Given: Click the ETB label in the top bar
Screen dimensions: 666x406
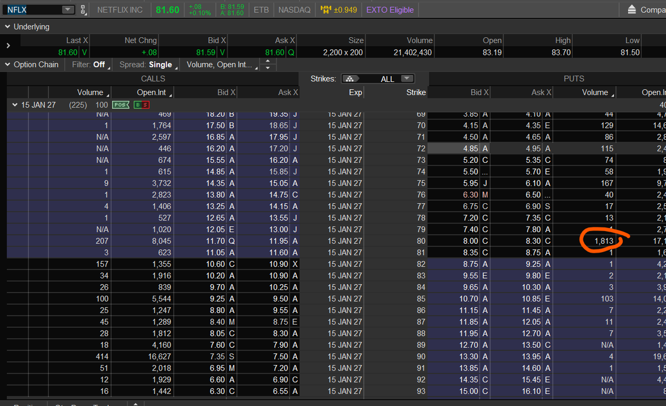Looking at the screenshot, I should pyautogui.click(x=261, y=10).
